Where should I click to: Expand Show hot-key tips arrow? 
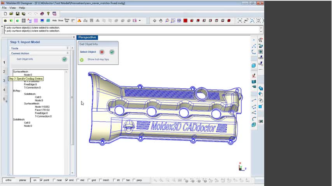[x=82, y=60]
